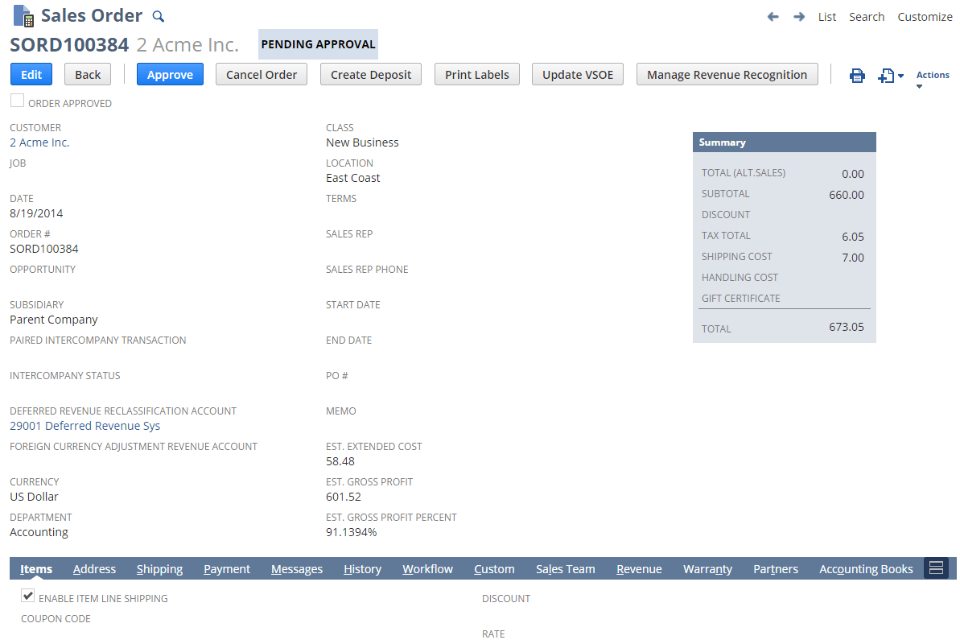Open 29001 Deferred Revenue Sys account link
Screen dimensions: 960x644
[85, 426]
